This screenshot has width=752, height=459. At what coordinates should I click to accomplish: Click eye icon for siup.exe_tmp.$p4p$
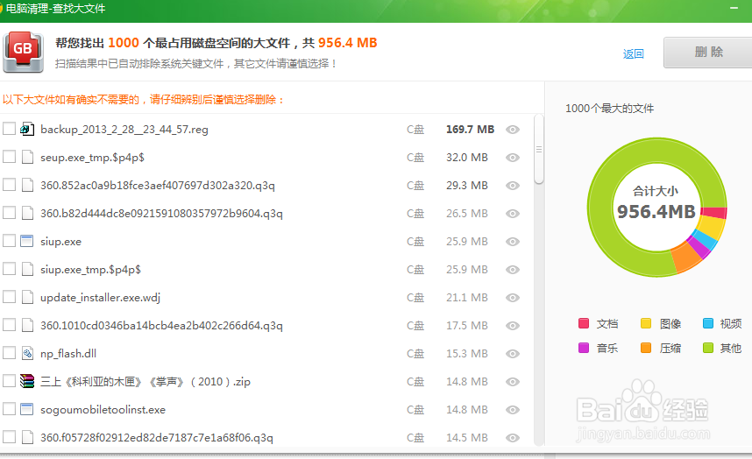(513, 270)
